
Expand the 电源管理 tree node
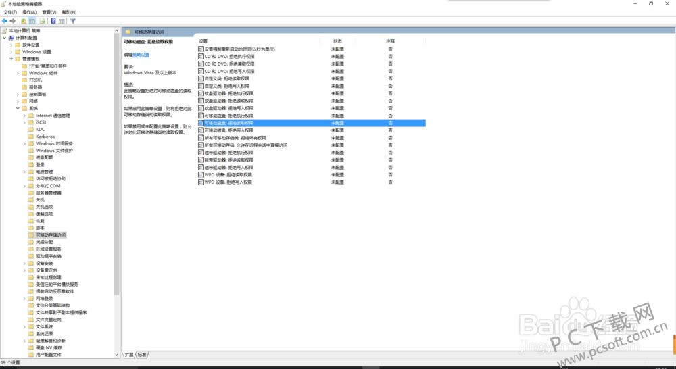click(x=25, y=172)
